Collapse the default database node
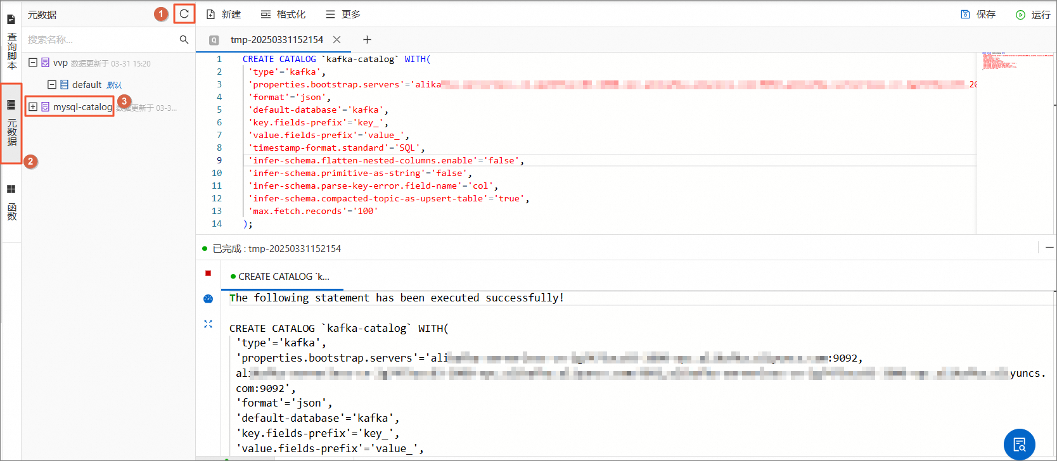Screen dimensions: 1057x461 tap(52, 85)
